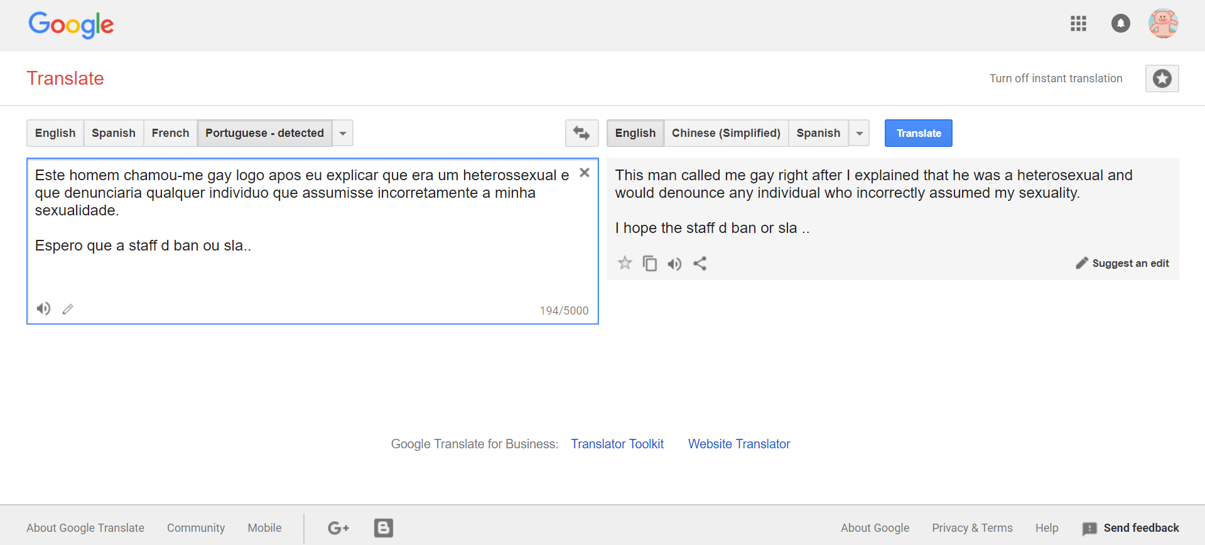1205x545 pixels.
Task: Open the Translator Toolkit link
Action: pos(617,444)
